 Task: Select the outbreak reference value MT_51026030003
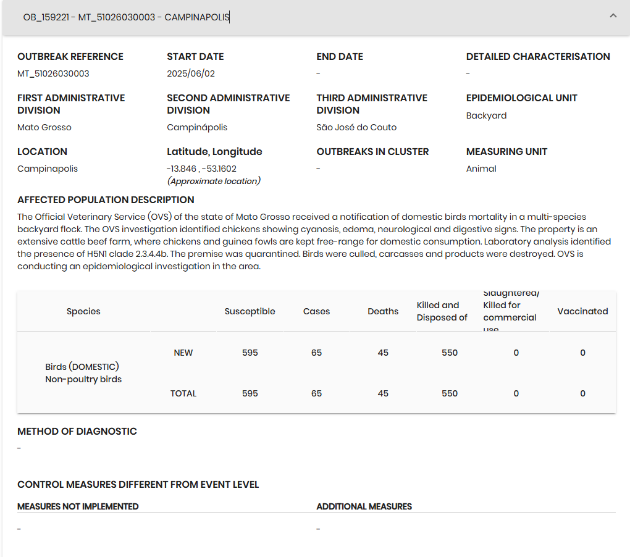coord(53,73)
